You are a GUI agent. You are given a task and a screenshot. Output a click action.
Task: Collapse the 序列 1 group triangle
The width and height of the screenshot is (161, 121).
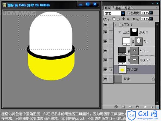tap(115, 25)
